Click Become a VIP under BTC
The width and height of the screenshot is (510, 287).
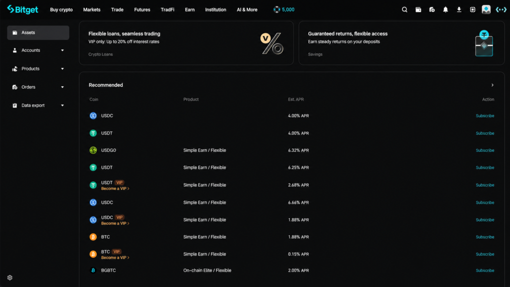pos(115,258)
